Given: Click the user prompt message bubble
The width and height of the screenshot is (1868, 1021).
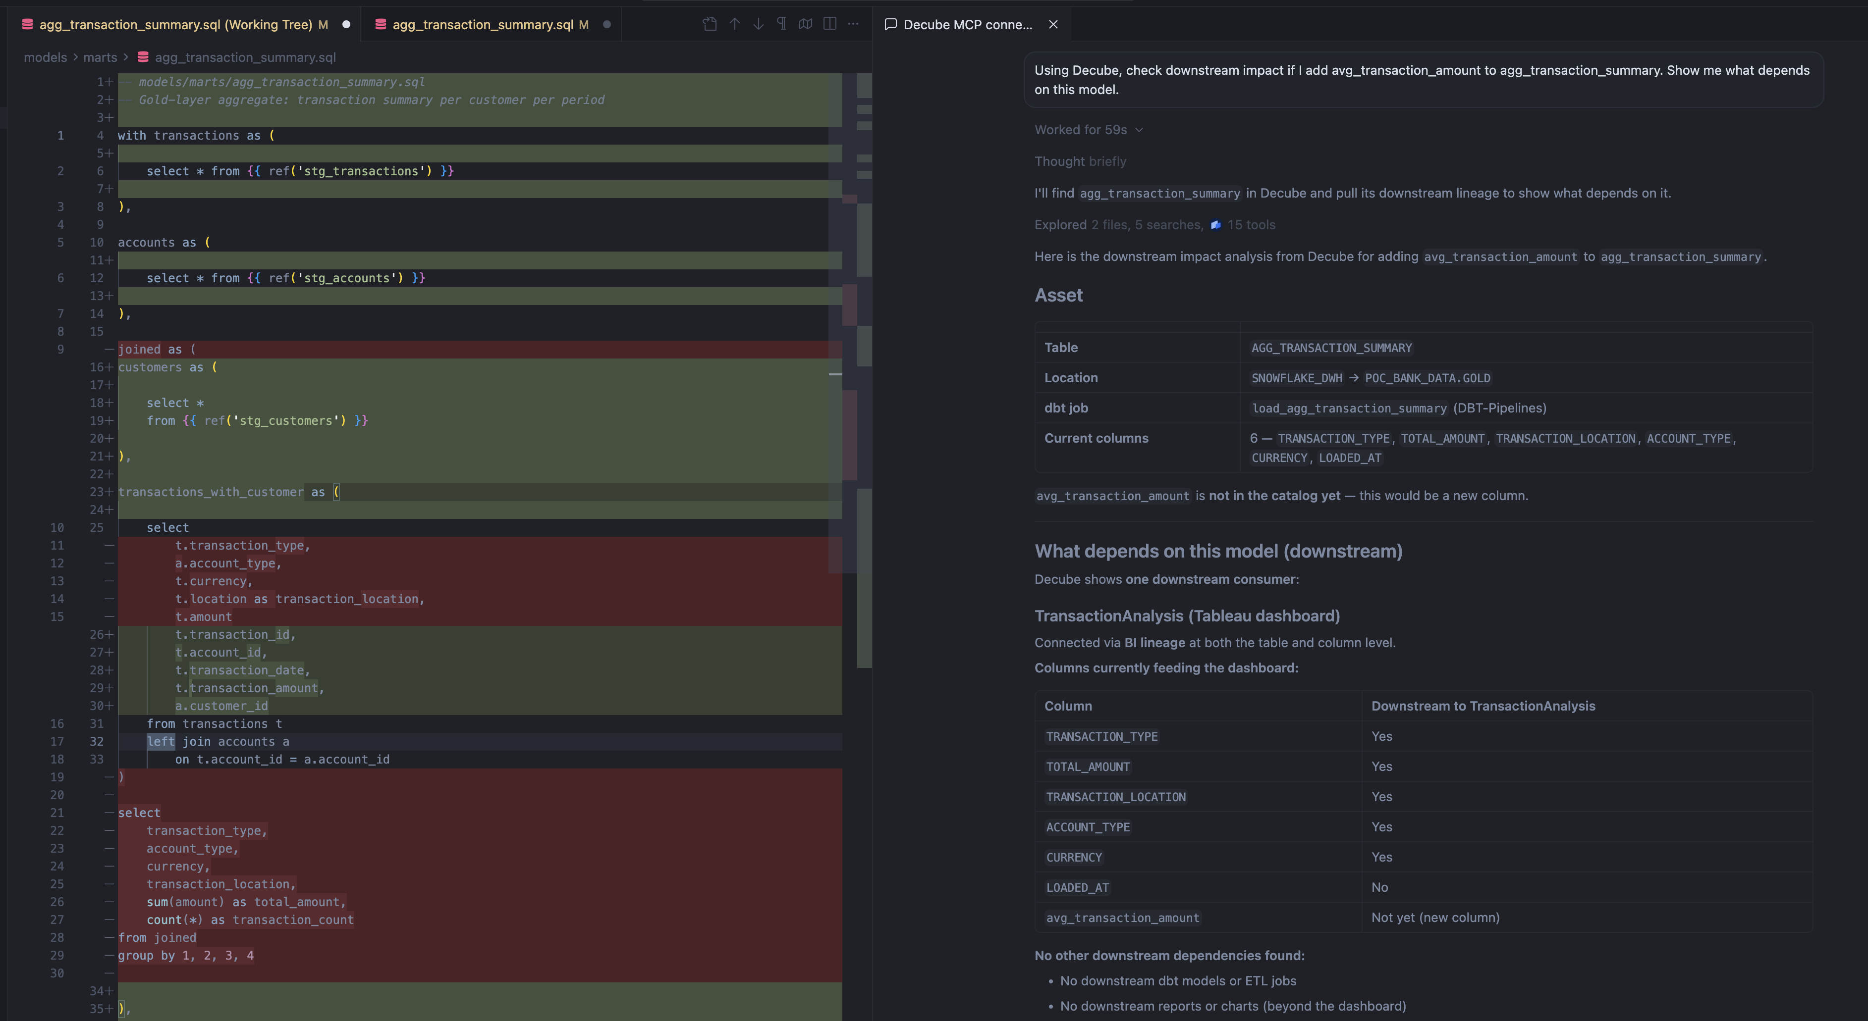Looking at the screenshot, I should pos(1424,80).
